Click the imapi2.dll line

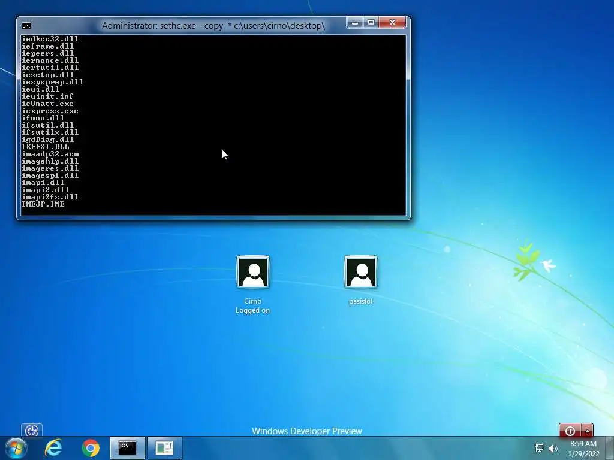pos(46,190)
